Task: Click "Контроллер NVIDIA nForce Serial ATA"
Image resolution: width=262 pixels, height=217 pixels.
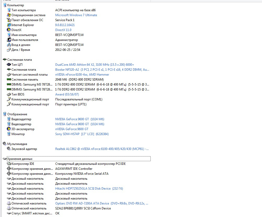Action: (x=82, y=173)
